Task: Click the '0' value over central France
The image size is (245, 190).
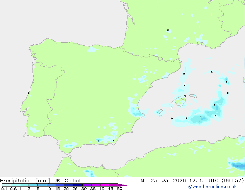Action: [168, 30]
